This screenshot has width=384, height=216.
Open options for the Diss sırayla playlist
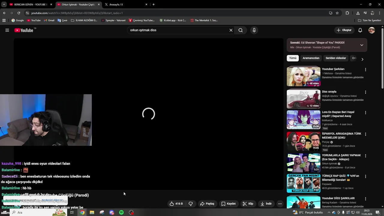click(365, 92)
